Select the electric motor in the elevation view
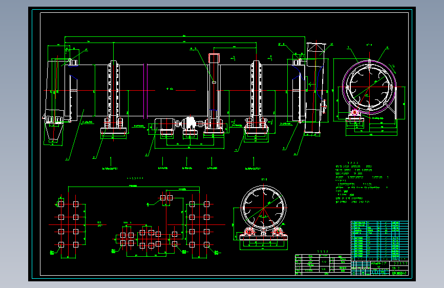The height and width of the screenshot is (288, 444). (165, 126)
